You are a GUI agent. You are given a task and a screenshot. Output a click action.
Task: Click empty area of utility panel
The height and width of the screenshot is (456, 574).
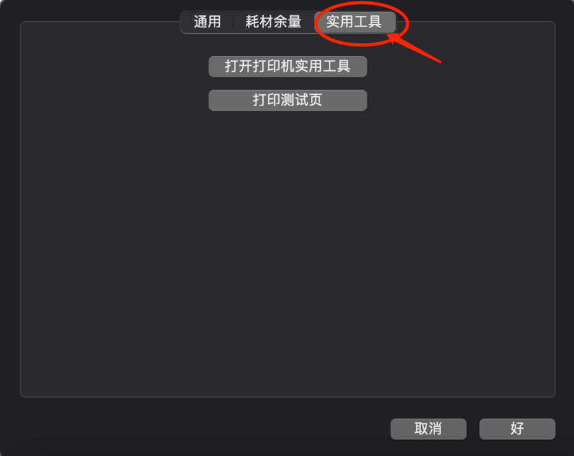288,252
